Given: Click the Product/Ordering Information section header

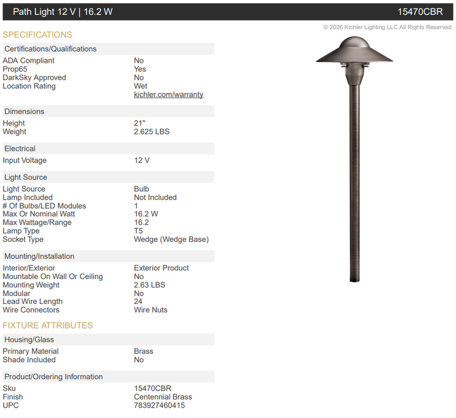Looking at the screenshot, I should click(108, 377).
